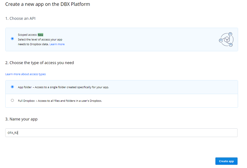The width and height of the screenshot is (247, 168).
Task: Select the Scoped access radio button
Action: [12, 39]
